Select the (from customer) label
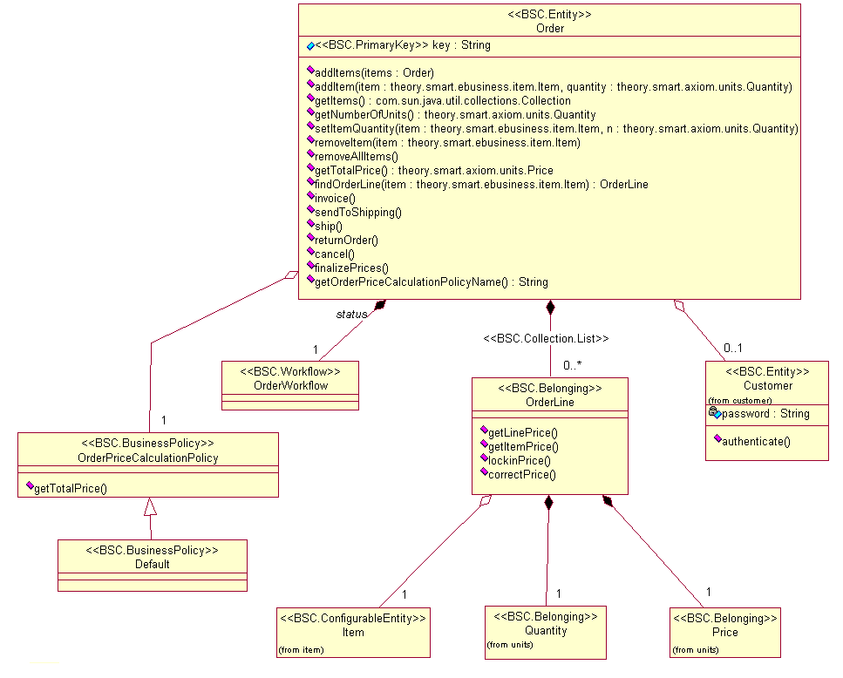This screenshot has width=843, height=678. (x=740, y=400)
